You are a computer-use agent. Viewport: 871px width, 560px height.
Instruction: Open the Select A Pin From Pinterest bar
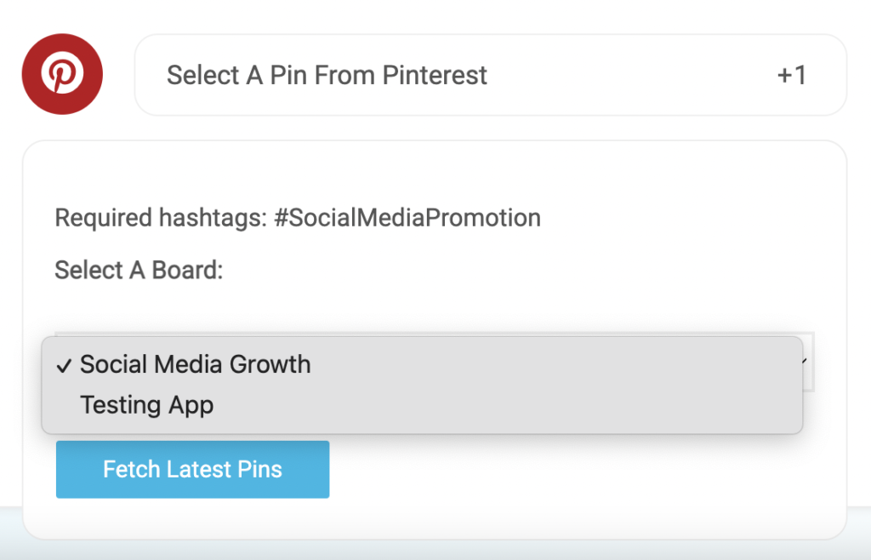[491, 75]
